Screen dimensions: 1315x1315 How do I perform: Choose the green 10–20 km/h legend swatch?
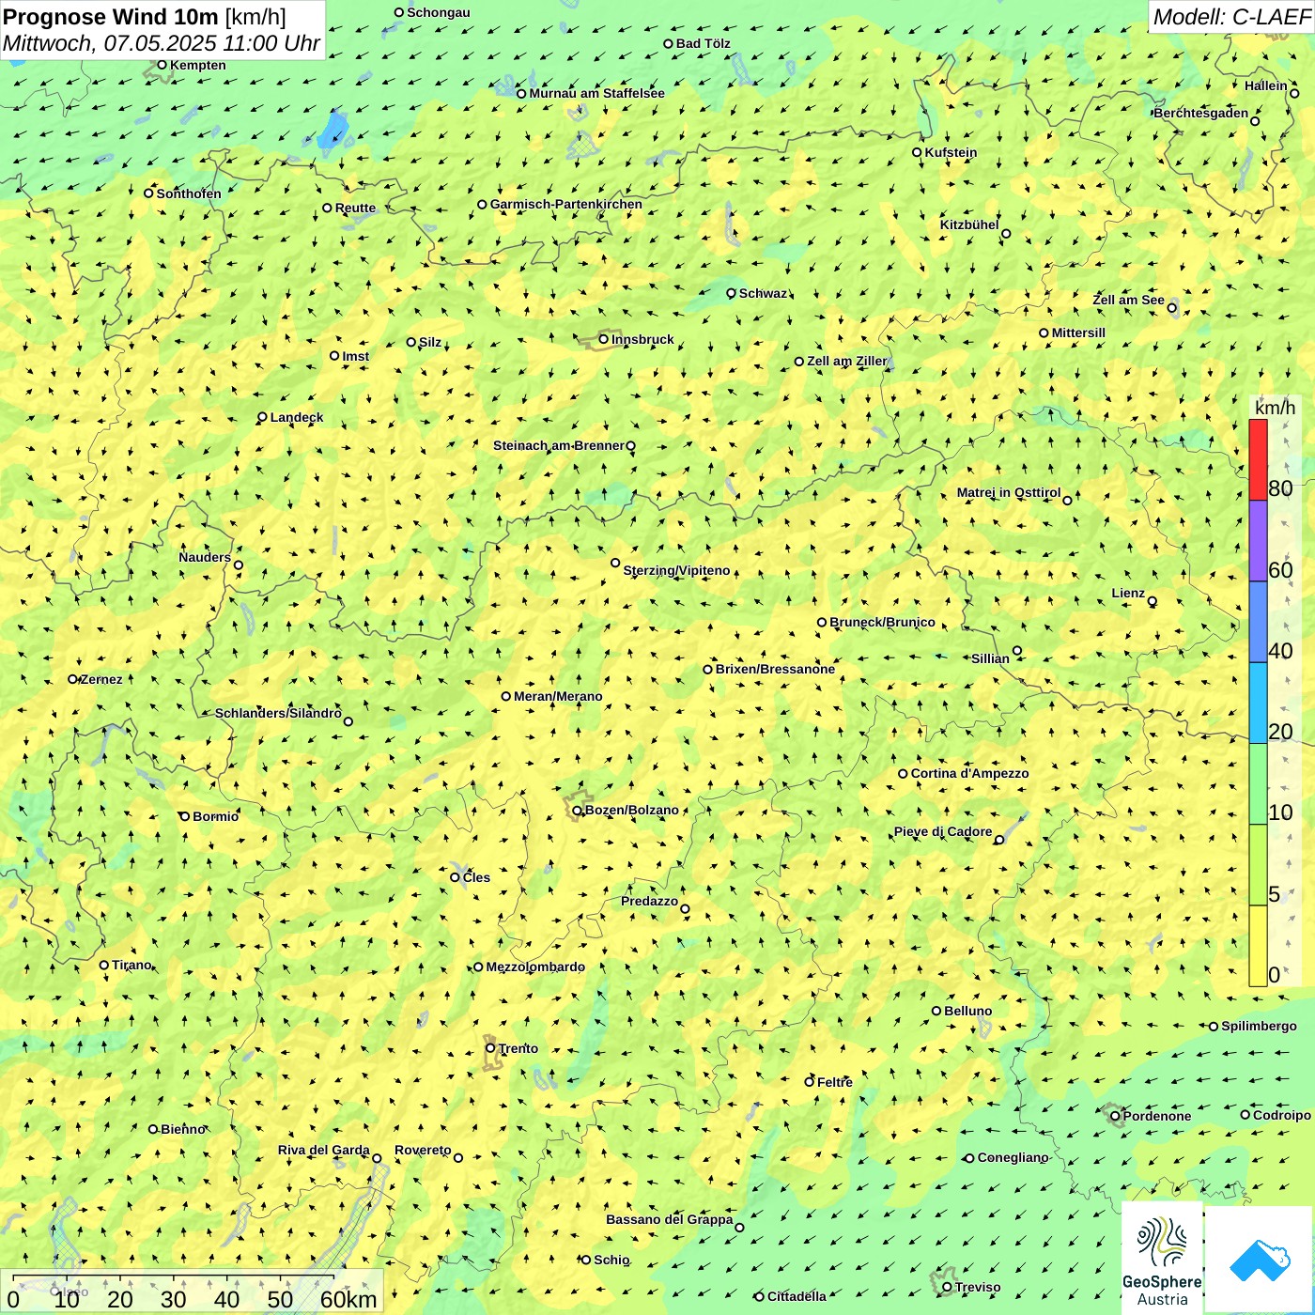[x=1258, y=784]
